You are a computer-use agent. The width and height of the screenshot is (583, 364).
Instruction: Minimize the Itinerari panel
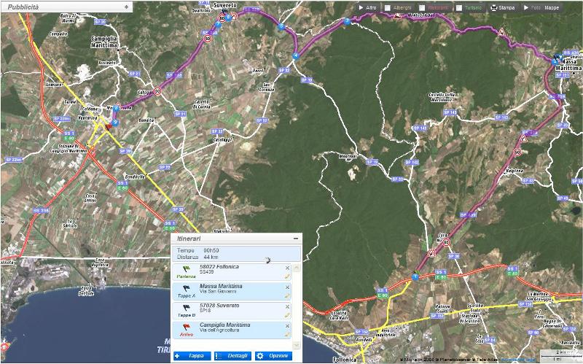pyautogui.click(x=296, y=239)
